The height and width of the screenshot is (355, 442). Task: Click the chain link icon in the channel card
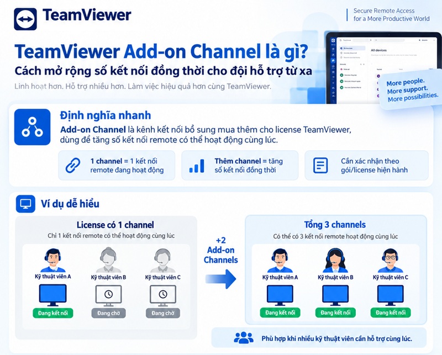[73, 166]
